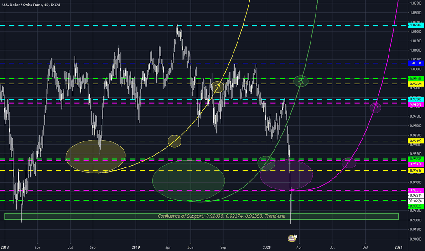Click the cyan 1.02309 price label

coord(415,25)
